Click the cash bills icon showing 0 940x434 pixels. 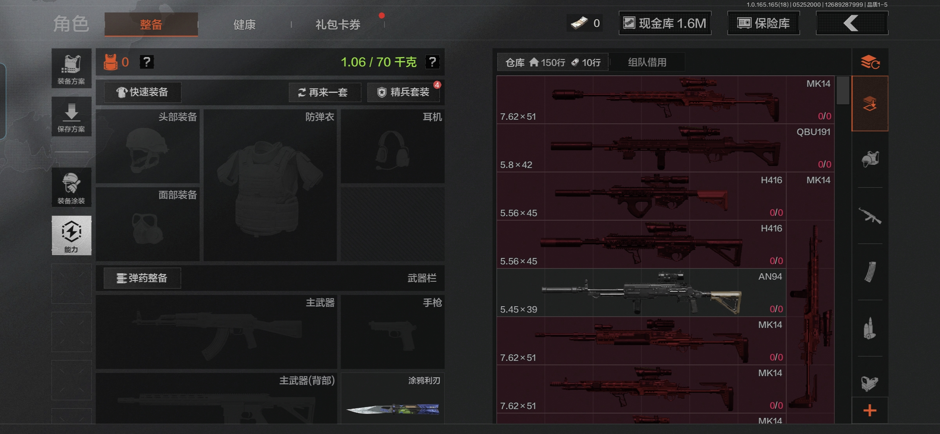point(579,23)
